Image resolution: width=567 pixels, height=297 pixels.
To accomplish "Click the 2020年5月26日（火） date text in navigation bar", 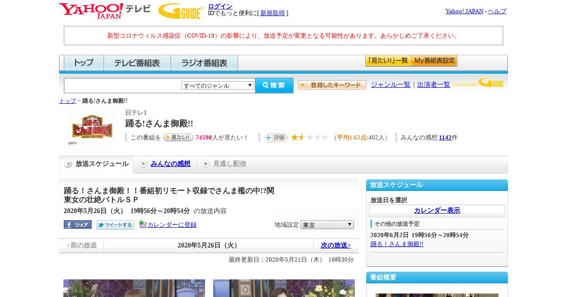I will tap(209, 245).
